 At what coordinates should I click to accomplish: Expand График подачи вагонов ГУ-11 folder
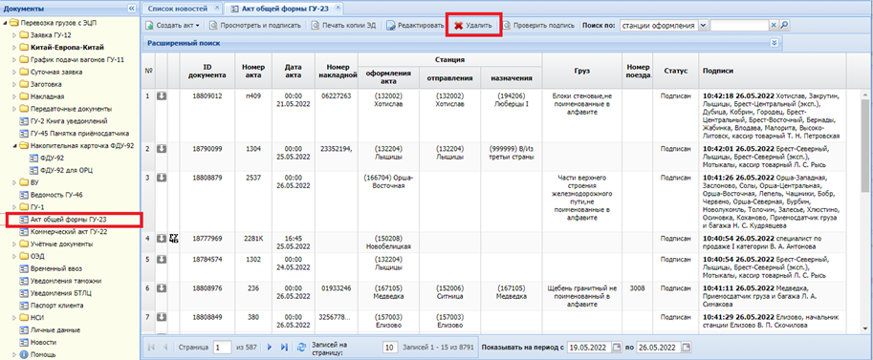[14, 59]
